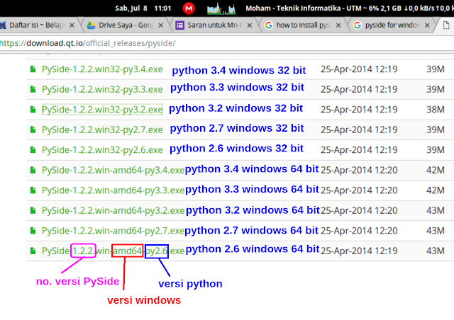This screenshot has height=320, width=454.
Task: Click Google favicon on 'how to install' tab
Action: pos(269,25)
